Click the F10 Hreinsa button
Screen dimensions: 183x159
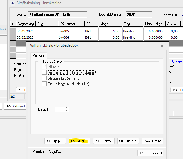(x=128, y=141)
